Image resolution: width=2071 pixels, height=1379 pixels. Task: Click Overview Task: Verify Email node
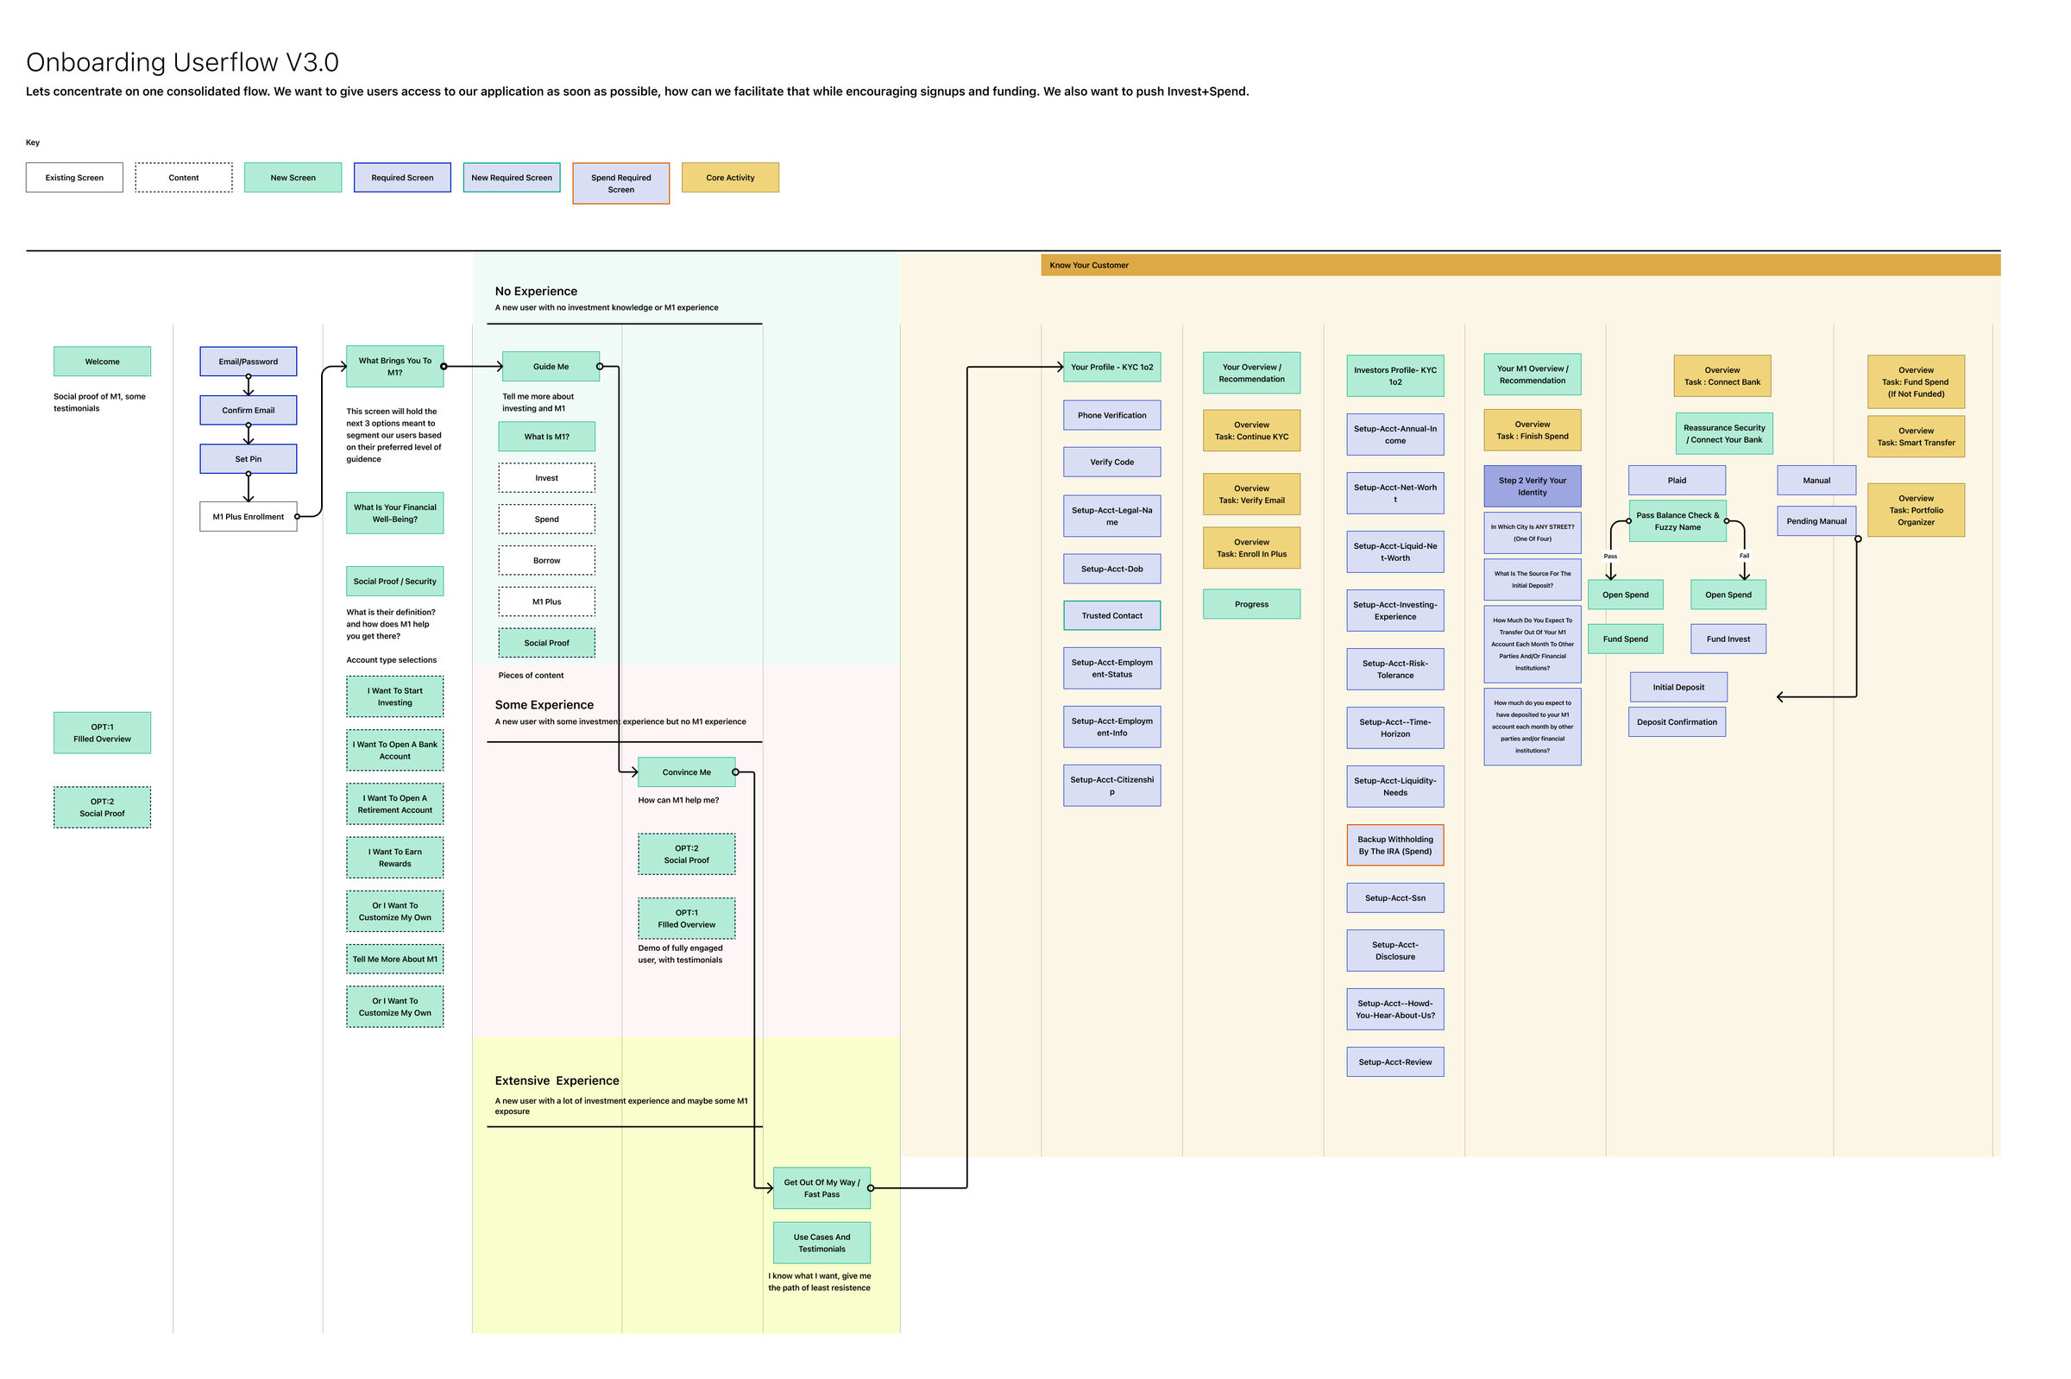[x=1251, y=494]
